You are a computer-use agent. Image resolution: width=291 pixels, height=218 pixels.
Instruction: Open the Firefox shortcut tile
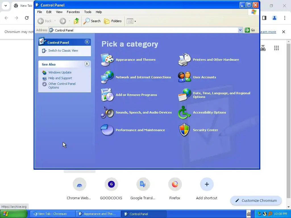coord(175,189)
